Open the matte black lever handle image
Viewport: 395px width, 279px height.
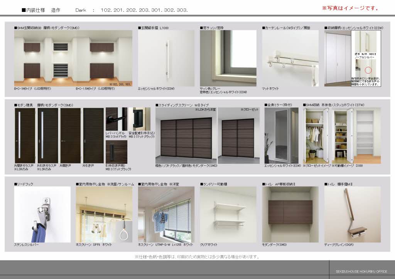pyautogui.click(x=116, y=119)
